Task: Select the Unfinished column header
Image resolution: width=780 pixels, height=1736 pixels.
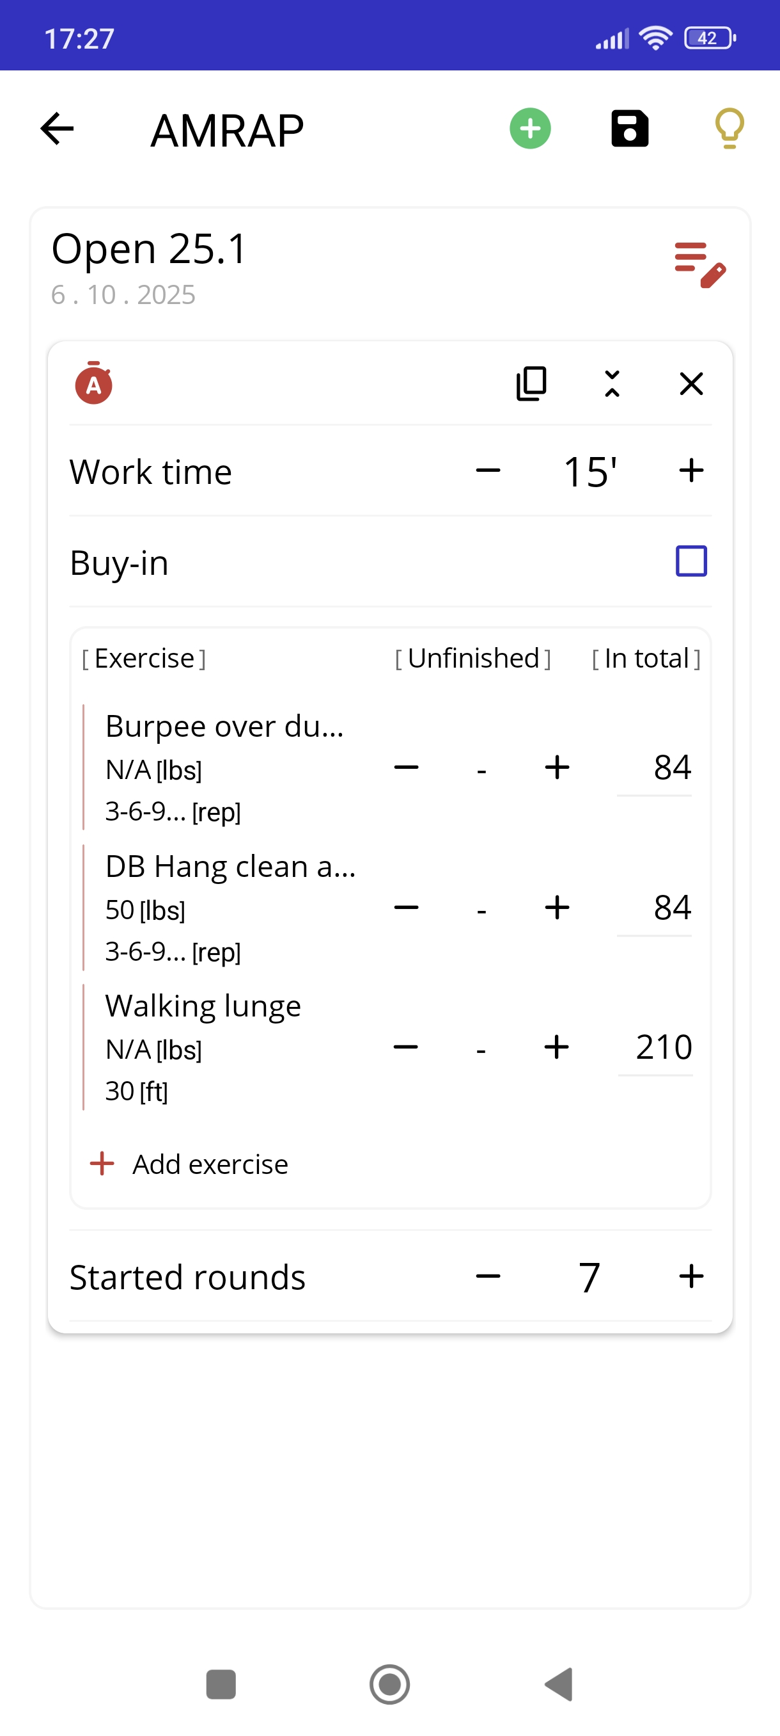Action: pyautogui.click(x=473, y=658)
